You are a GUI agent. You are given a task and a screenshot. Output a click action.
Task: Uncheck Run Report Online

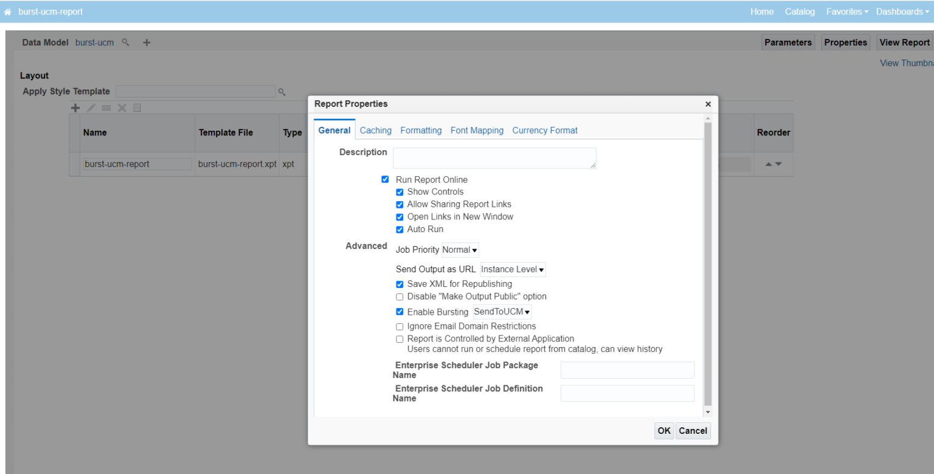385,179
